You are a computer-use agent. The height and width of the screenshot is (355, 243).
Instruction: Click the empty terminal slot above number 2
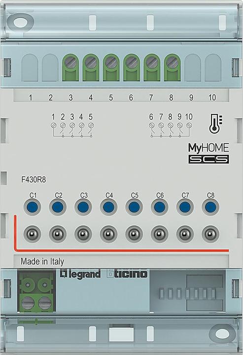[x=50, y=68]
